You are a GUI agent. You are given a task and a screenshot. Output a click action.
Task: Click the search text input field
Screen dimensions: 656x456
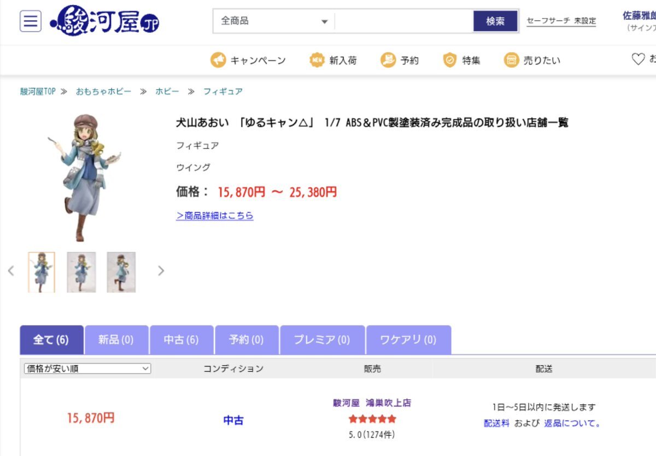coord(403,21)
